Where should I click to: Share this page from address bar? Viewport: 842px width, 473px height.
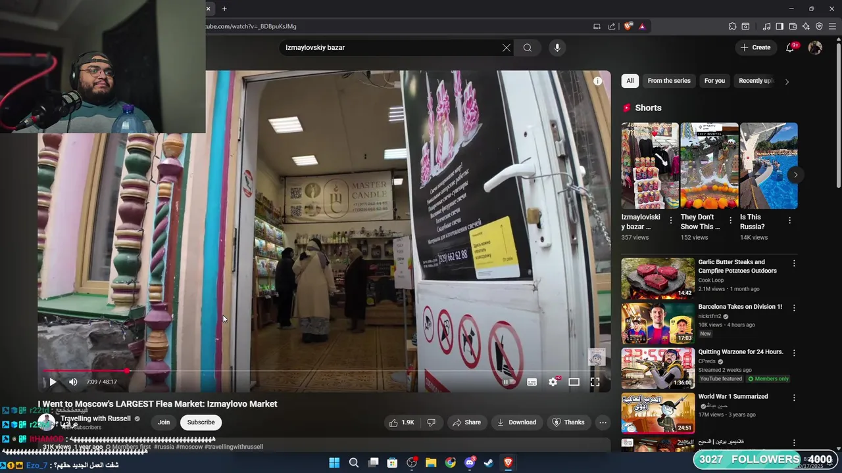point(612,26)
